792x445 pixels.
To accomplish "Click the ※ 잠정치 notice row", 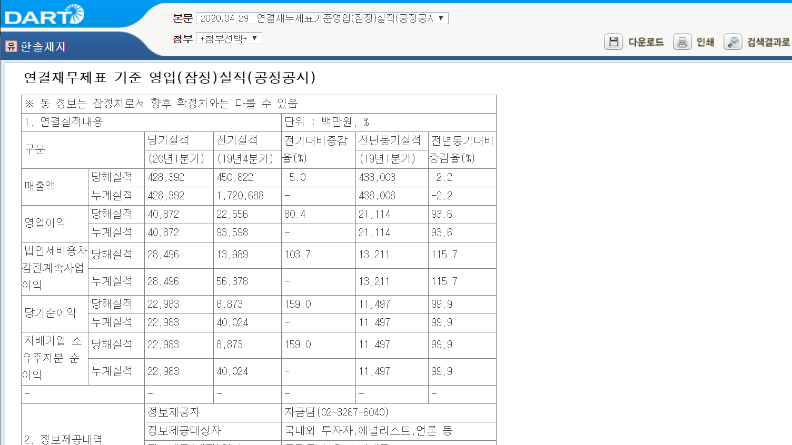I will point(259,104).
